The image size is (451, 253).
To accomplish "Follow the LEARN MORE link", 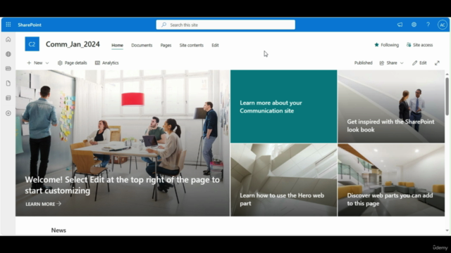I will [44, 204].
